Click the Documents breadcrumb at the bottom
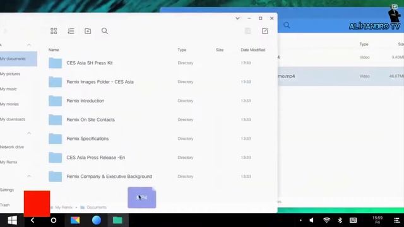 pos(97,207)
